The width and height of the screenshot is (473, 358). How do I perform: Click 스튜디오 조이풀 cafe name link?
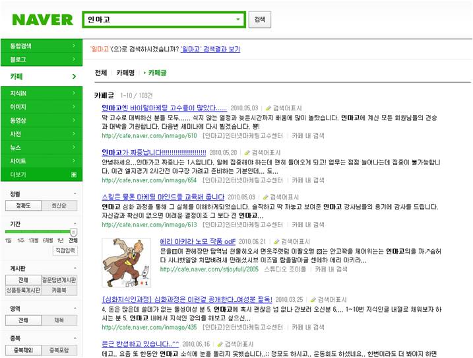tap(285, 269)
